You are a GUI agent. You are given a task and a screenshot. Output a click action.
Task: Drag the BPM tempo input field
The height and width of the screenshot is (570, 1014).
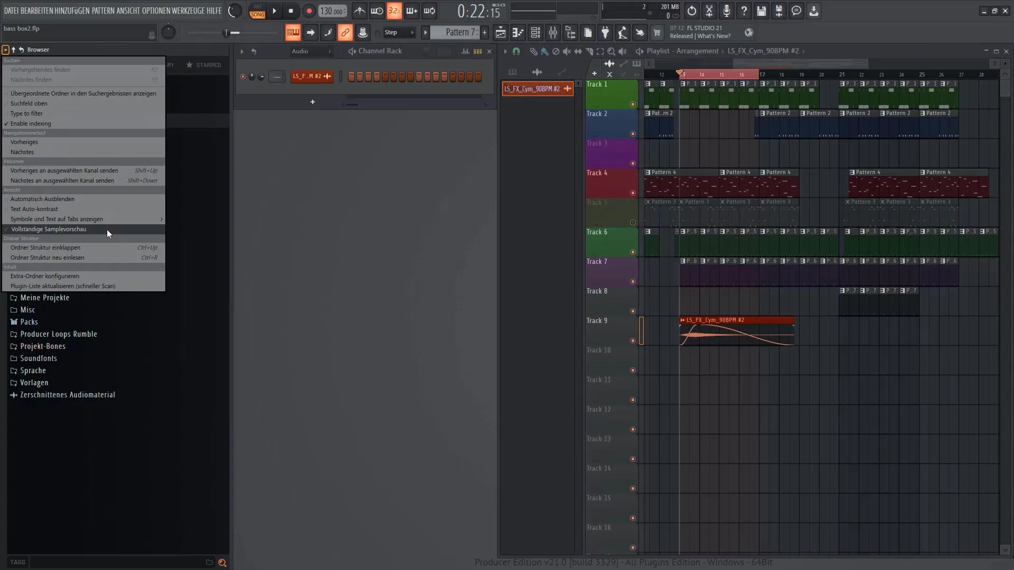(332, 11)
